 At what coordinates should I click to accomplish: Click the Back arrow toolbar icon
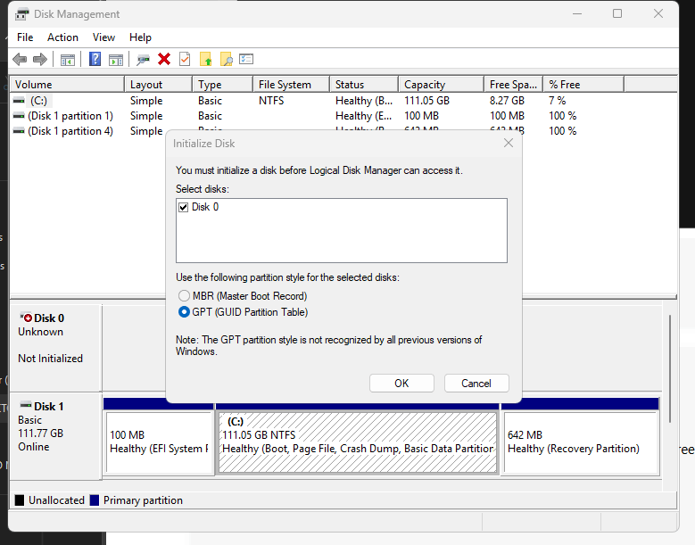click(x=20, y=59)
